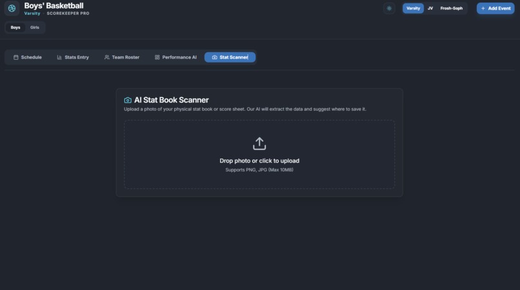Screen dimensions: 520x290
Task: Click the basketball logo icon
Action: coord(12,8)
